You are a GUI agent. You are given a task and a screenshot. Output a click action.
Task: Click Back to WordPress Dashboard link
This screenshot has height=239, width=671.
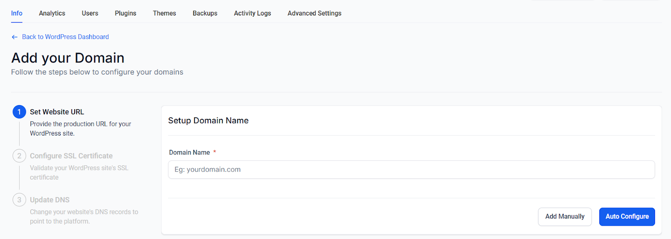65,37
